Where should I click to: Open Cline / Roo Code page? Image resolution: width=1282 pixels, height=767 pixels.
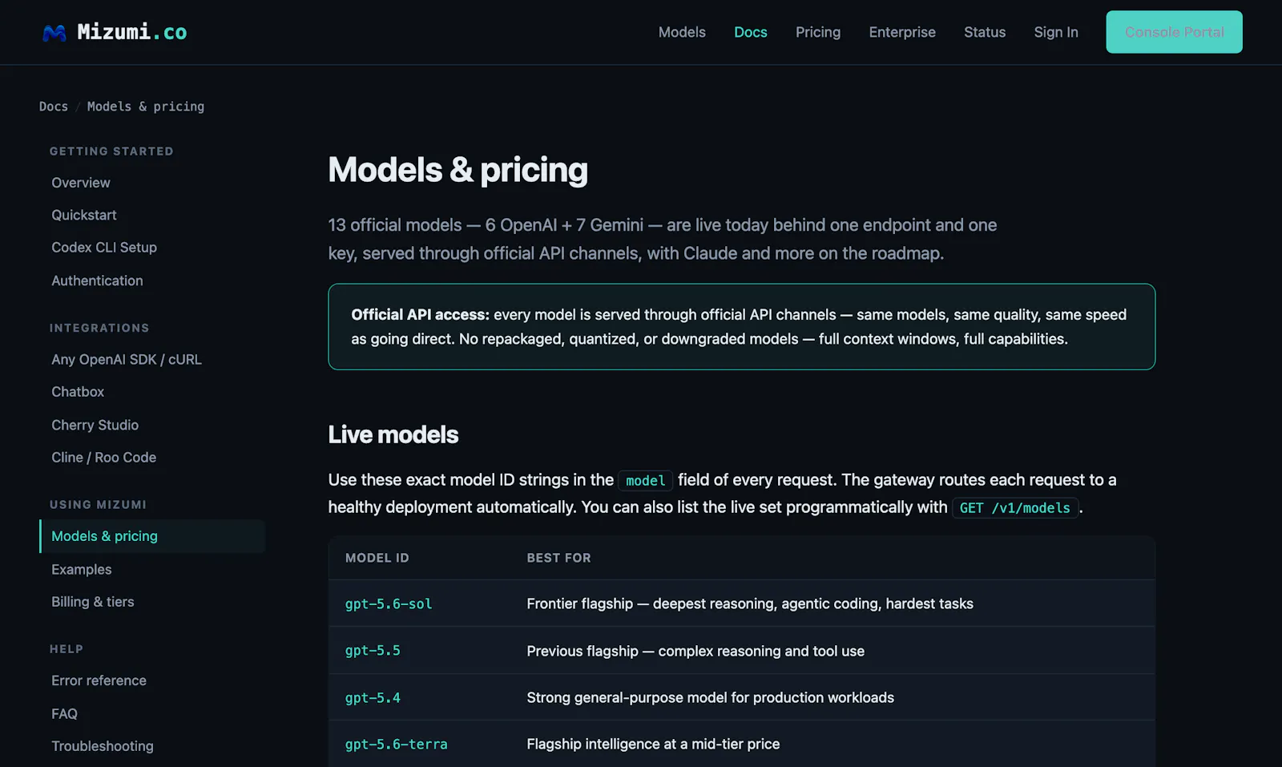[104, 458]
